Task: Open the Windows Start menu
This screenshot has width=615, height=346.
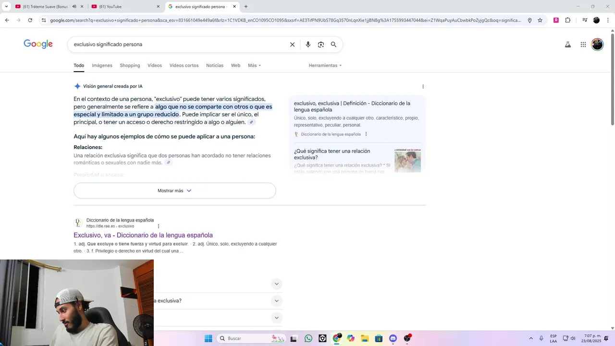Action: pyautogui.click(x=208, y=338)
